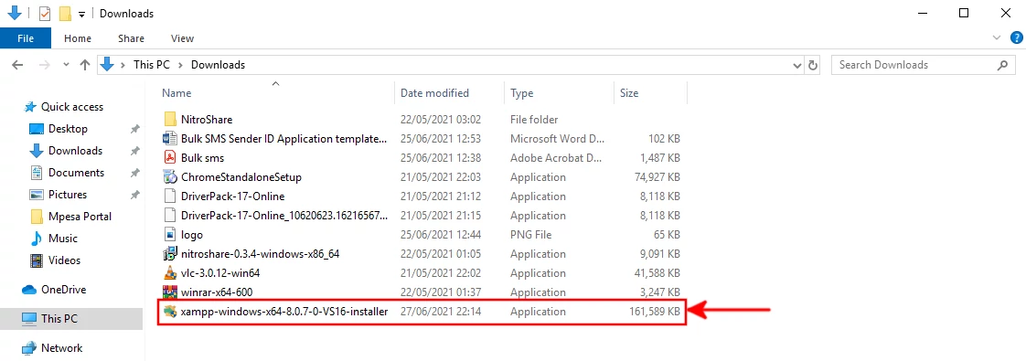This screenshot has height=361, width=1026.
Task: Click the Documents icon in the sidebar
Action: pos(37,173)
